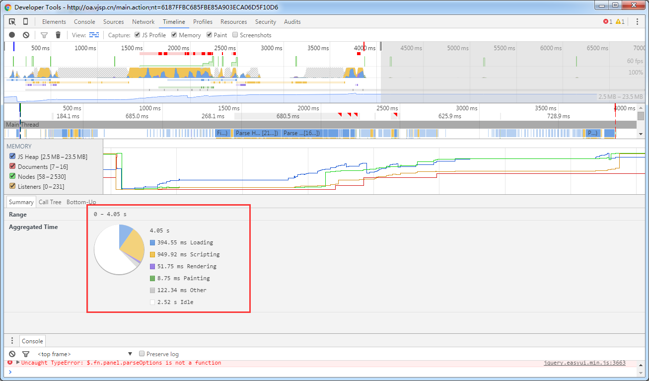Open the Elements tab
Image resolution: width=649 pixels, height=381 pixels.
(x=54, y=22)
